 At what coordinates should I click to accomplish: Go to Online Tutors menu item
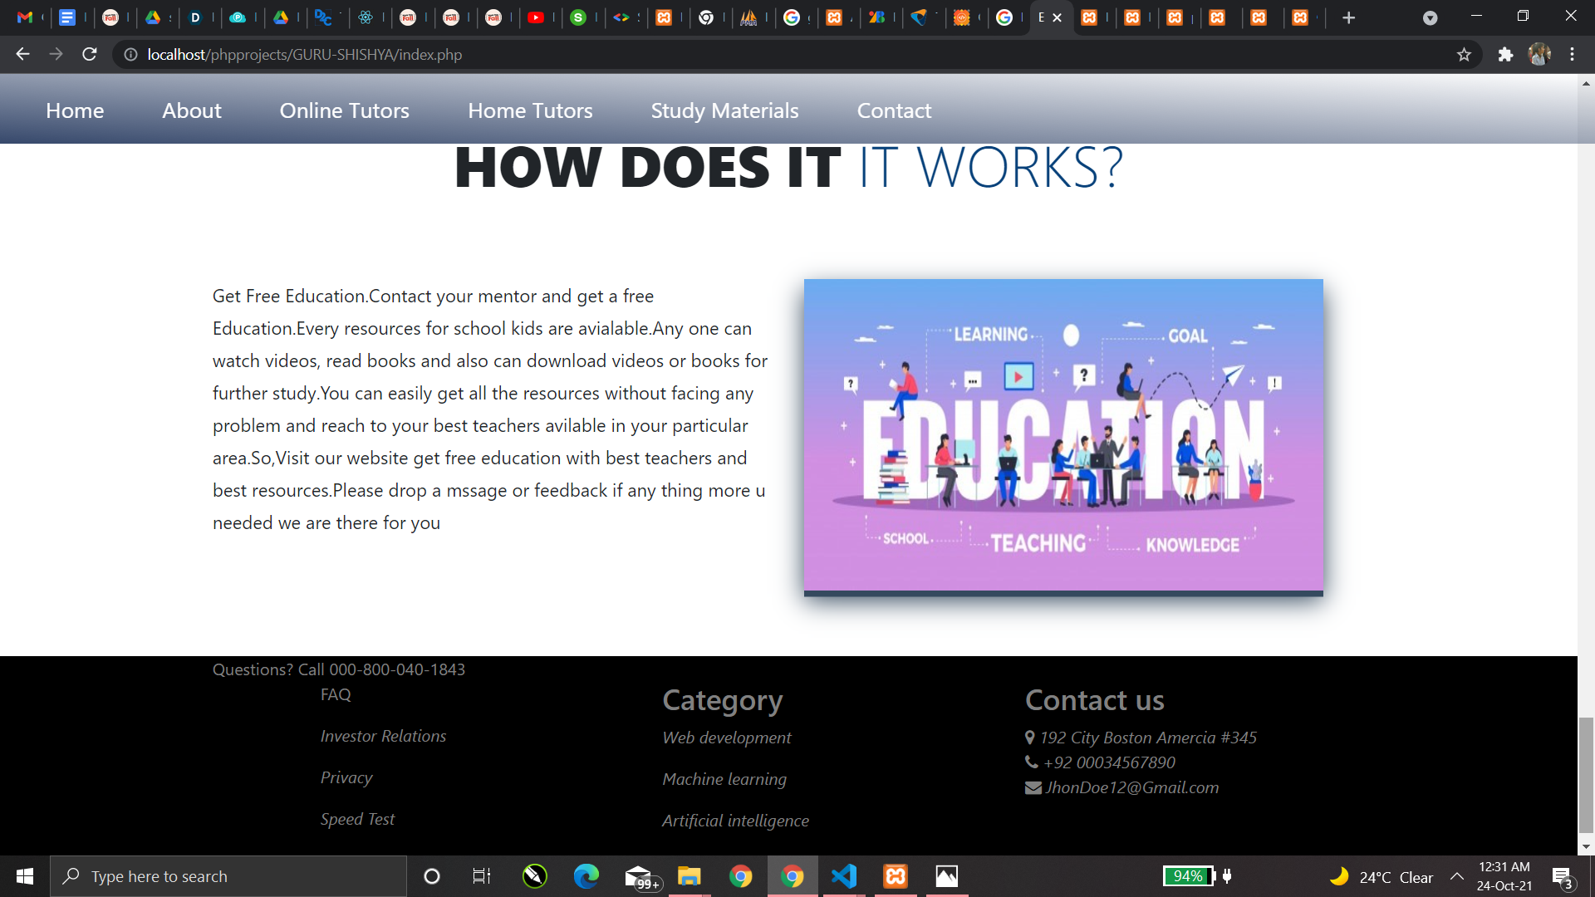344,110
